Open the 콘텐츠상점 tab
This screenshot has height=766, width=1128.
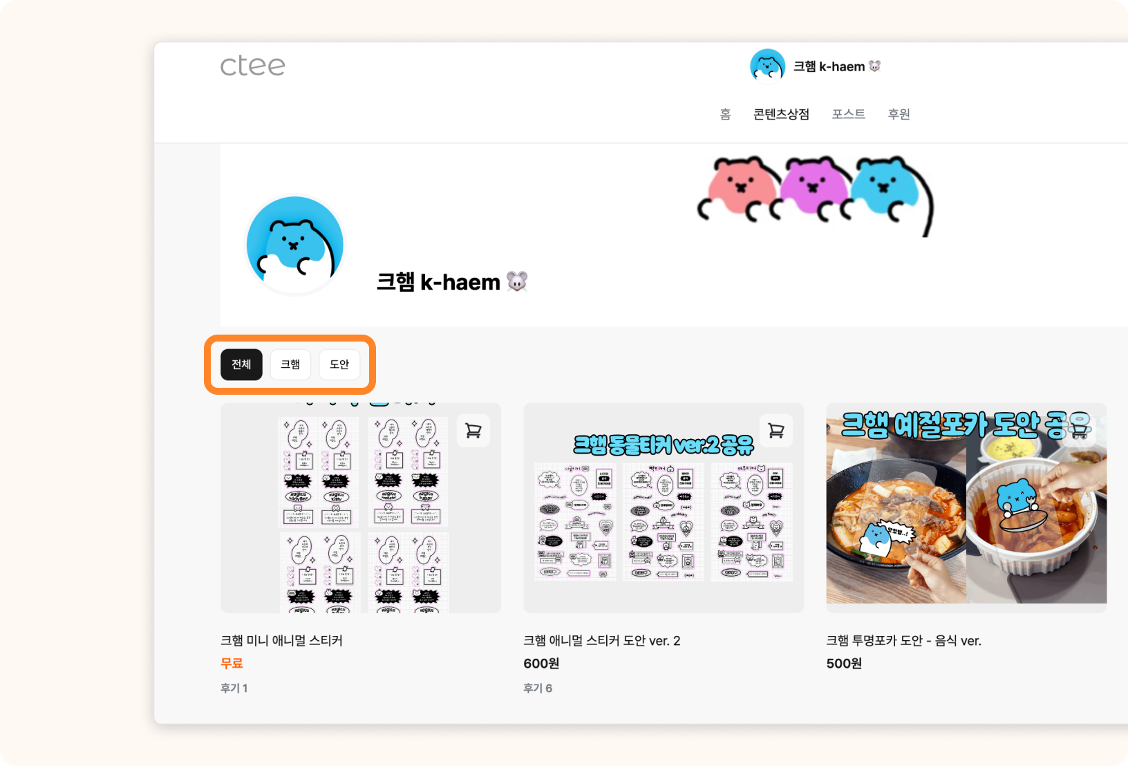tap(781, 114)
